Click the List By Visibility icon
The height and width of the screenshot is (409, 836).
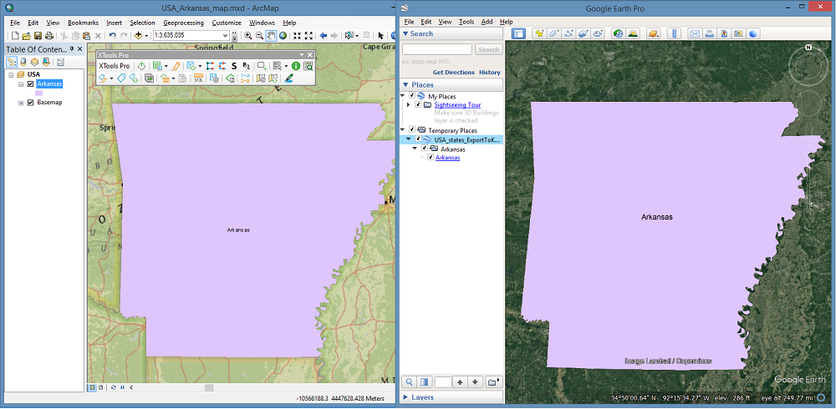tap(34, 62)
